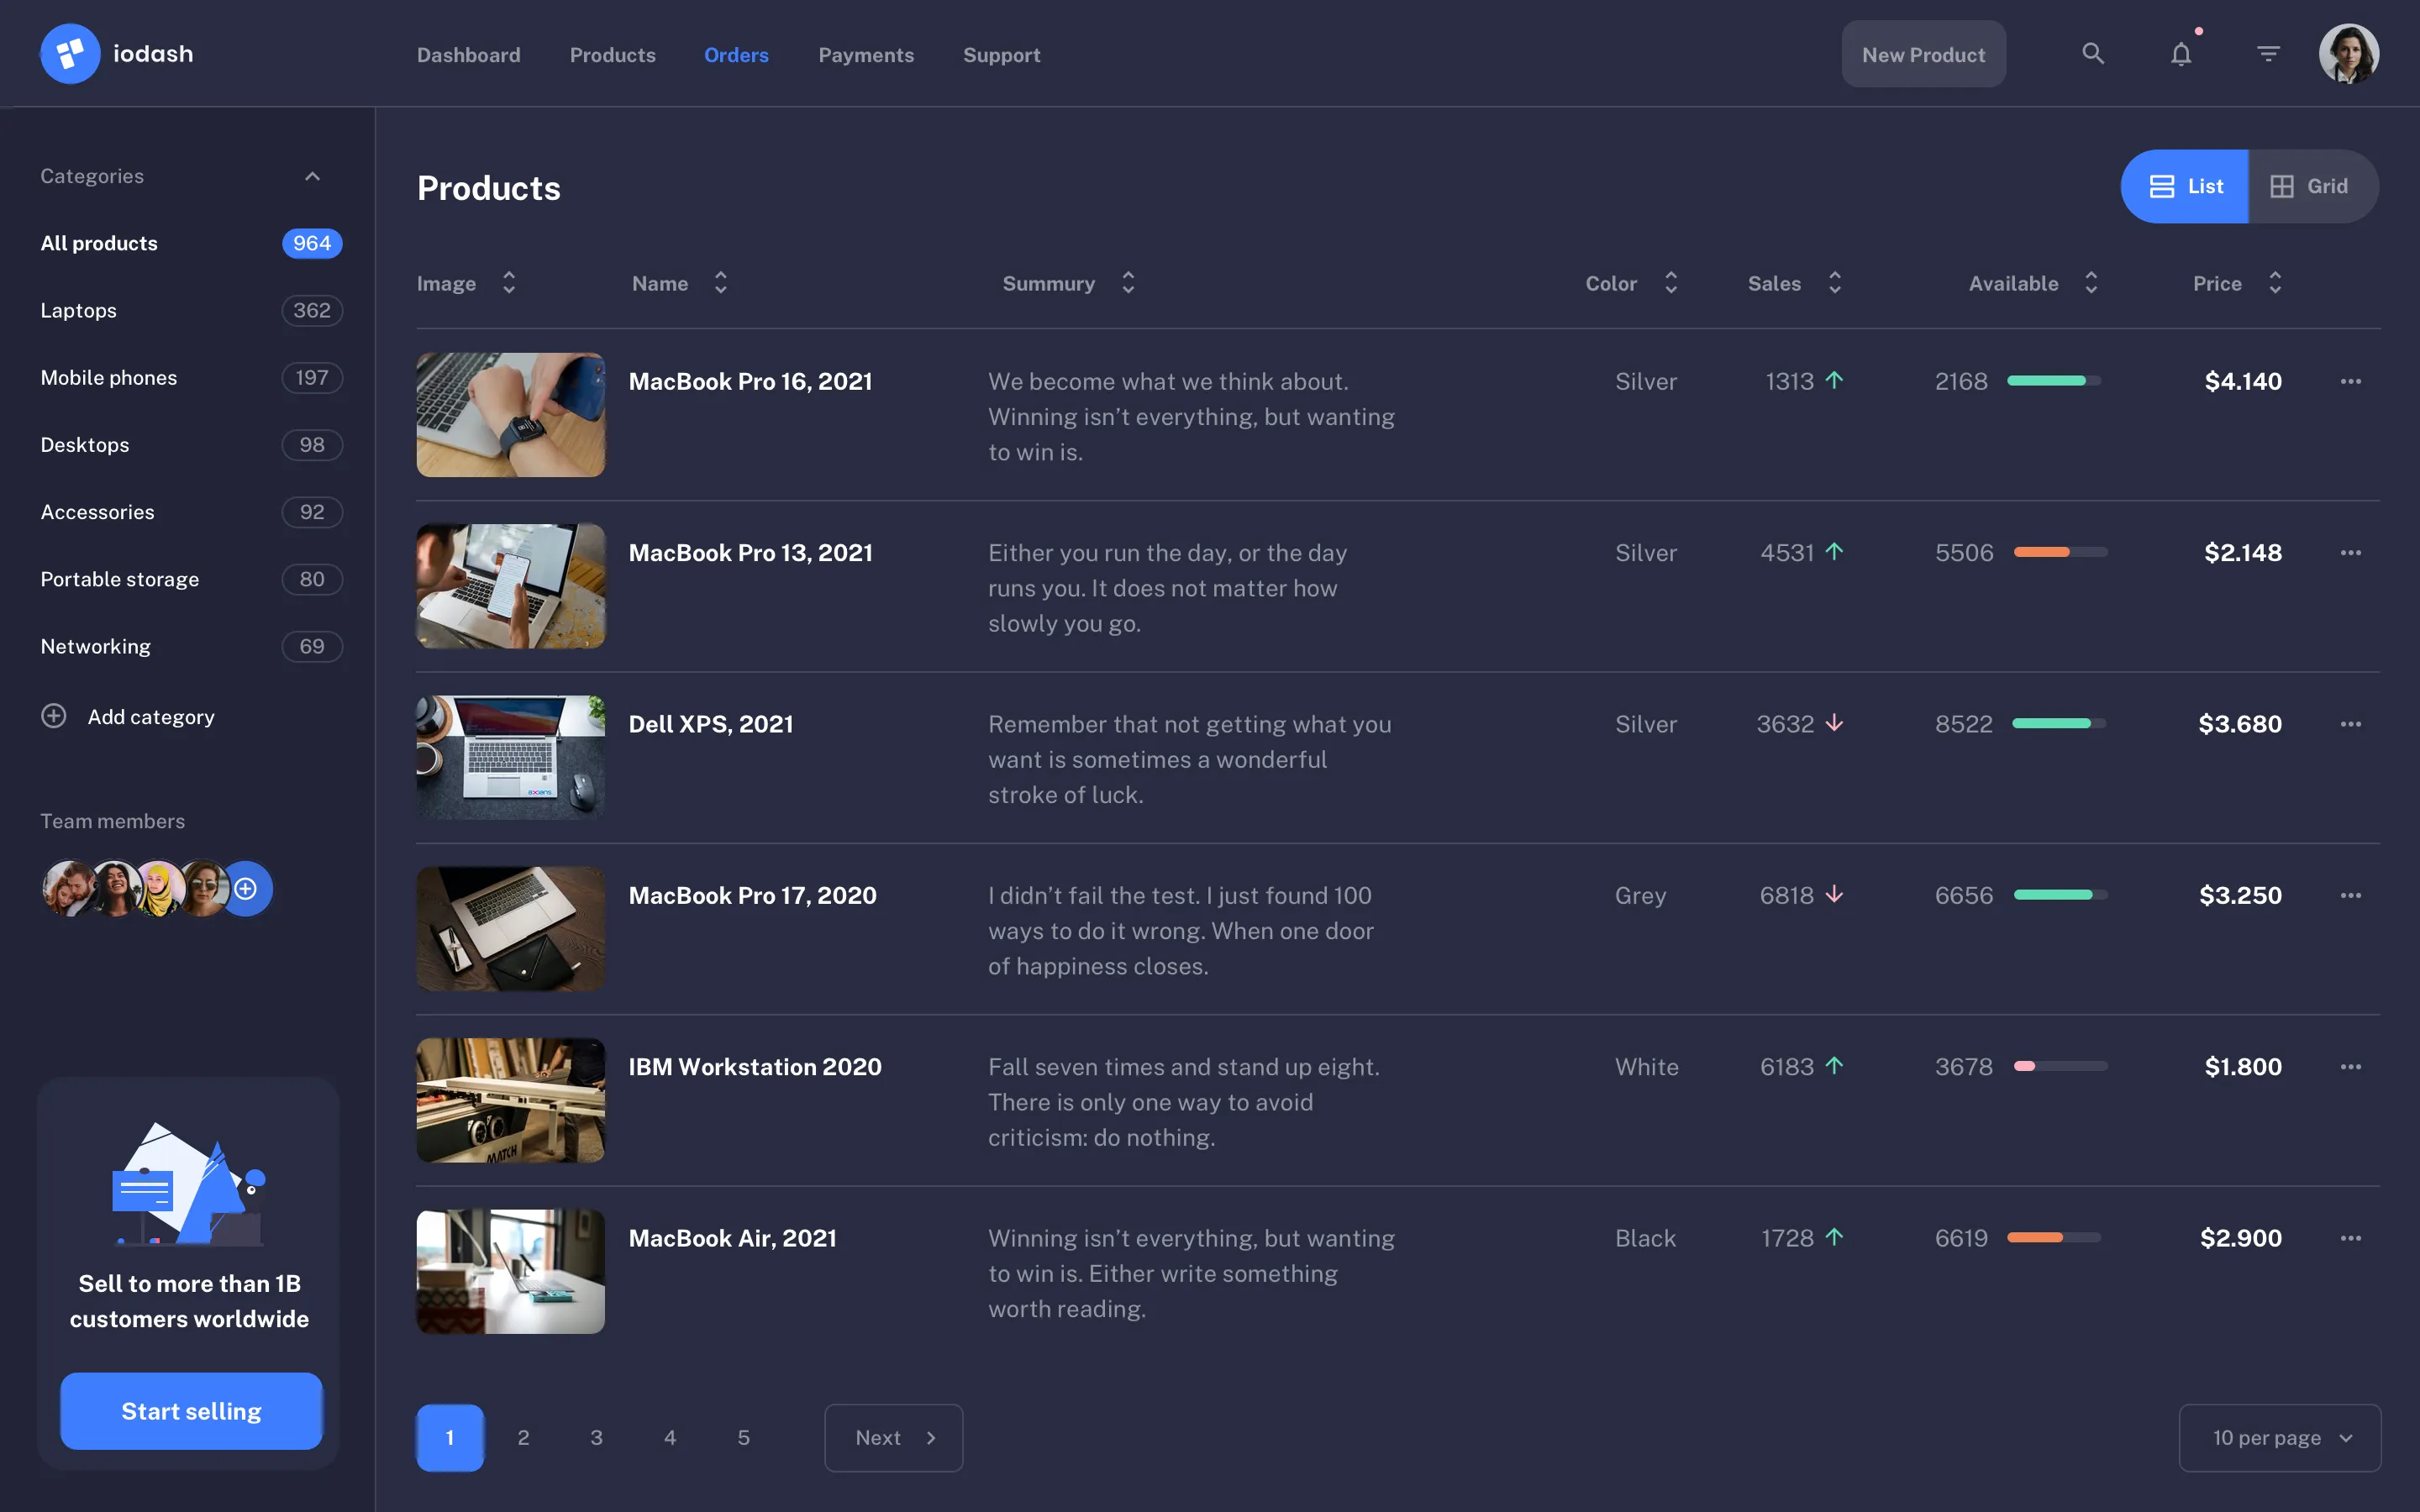The image size is (2420, 1512).
Task: Click the add team member plus icon
Action: 245,888
